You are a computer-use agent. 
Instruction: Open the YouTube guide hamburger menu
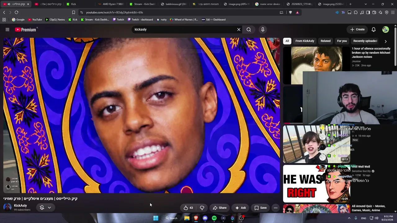point(7,29)
